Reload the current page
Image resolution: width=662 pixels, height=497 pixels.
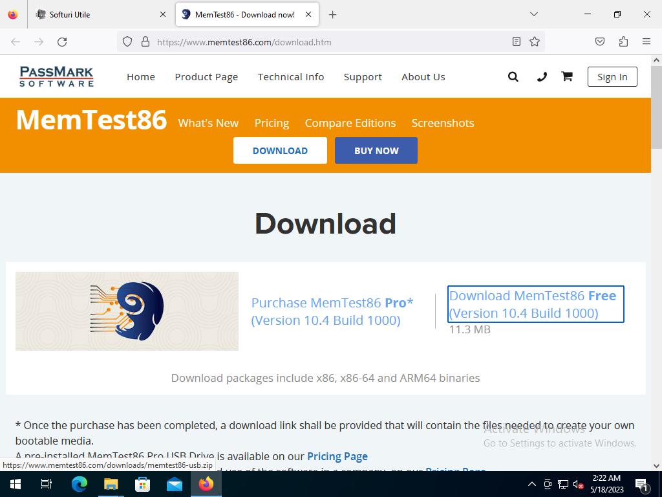[x=62, y=41]
